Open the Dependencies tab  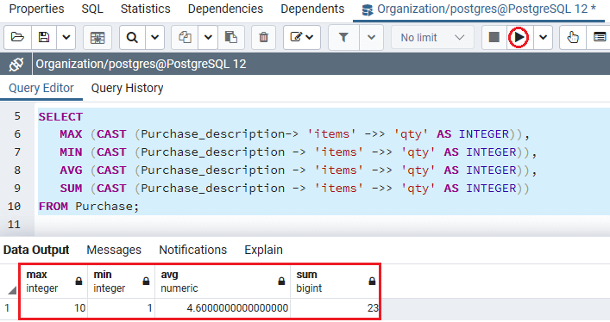225,9
